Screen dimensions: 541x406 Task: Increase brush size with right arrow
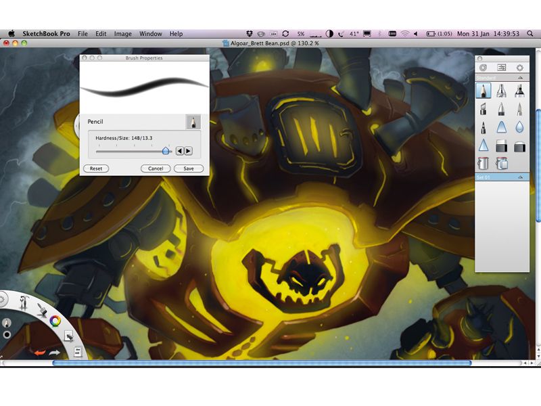tap(189, 151)
